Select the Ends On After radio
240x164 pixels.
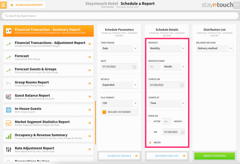(x=150, y=121)
